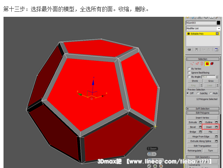This screenshot has width=223, height=168.
Task: Open Extrude settings box icon
Action: pyautogui.click(x=200, y=122)
